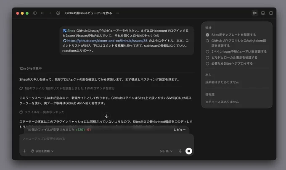Toggle the task list panel icon
The height and width of the screenshot is (170, 286).
pyautogui.click(x=255, y=13)
